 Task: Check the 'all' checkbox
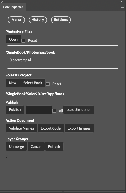click(x=54, y=111)
